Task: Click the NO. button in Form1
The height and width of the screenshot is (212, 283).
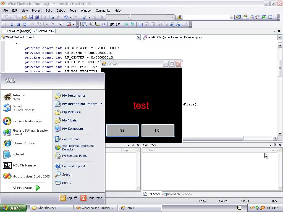Action: pyautogui.click(x=158, y=131)
